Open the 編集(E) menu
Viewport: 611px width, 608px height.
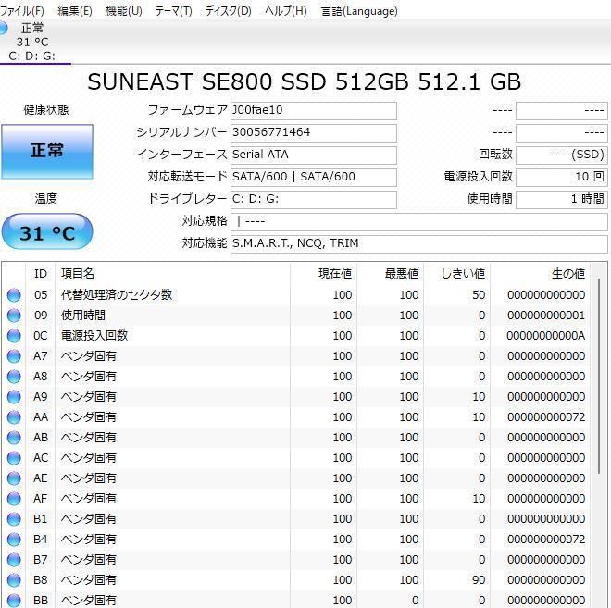tap(75, 10)
